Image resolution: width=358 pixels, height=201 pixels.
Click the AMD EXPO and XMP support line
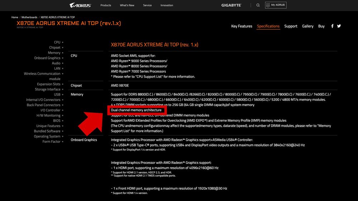(x=199, y=121)
